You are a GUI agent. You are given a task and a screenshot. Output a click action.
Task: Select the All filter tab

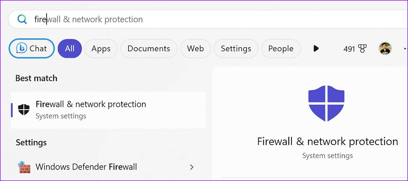[70, 49]
